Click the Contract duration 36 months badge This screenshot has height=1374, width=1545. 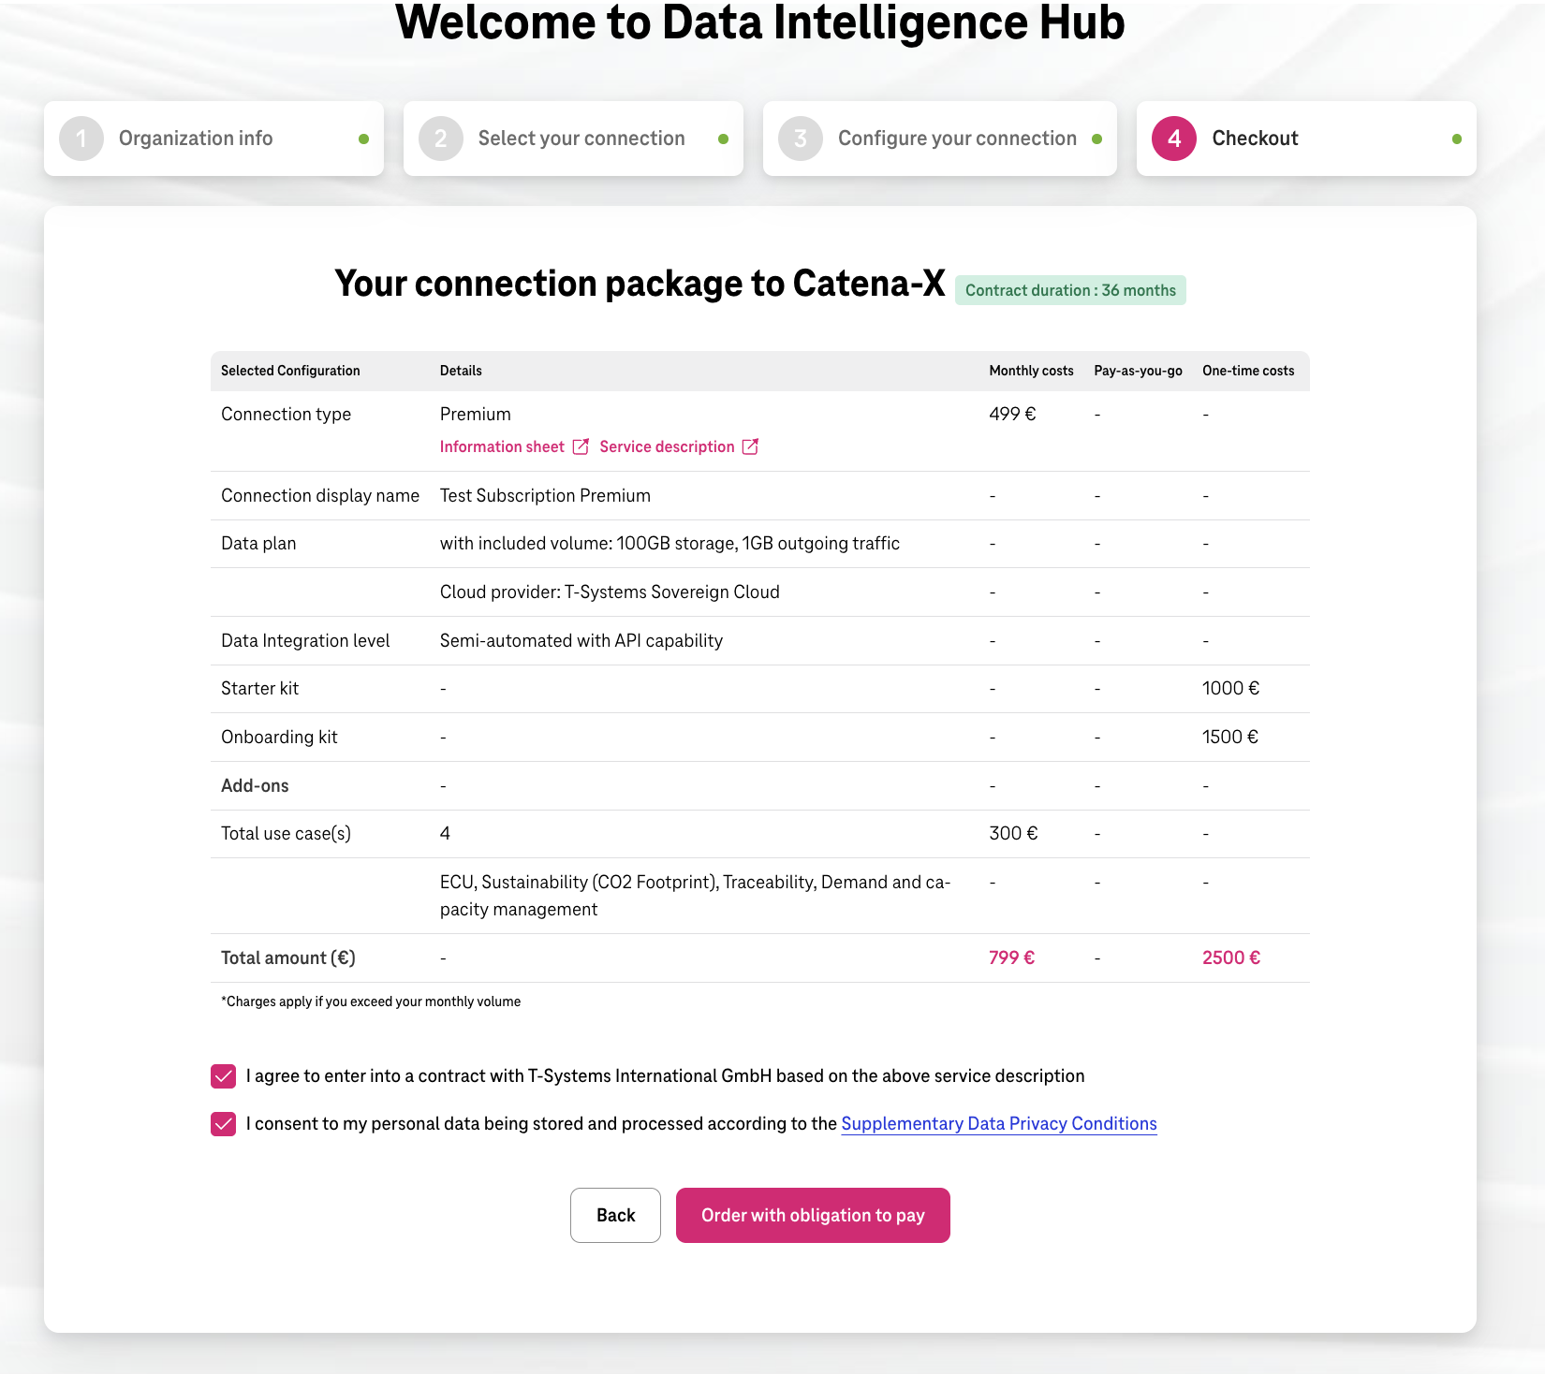coord(1070,290)
